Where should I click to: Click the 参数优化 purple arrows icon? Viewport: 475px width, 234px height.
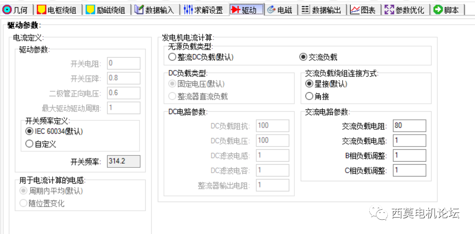point(389,10)
